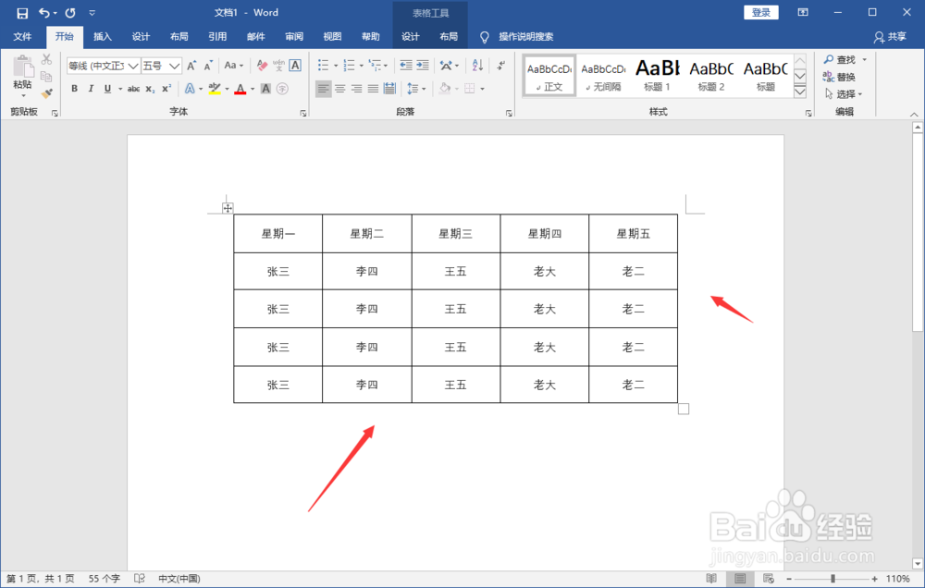Select the italic formatting icon
Screen dimensions: 925x588
pyautogui.click(x=90, y=87)
